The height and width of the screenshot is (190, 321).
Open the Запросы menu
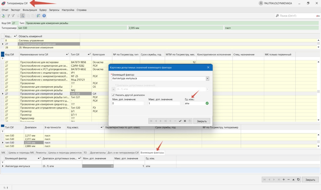[x=54, y=10]
